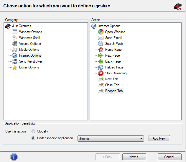Click the Next button

(134, 157)
